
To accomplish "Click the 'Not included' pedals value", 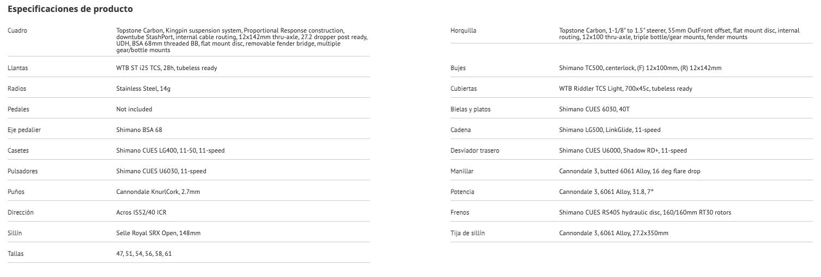I will (x=134, y=109).
